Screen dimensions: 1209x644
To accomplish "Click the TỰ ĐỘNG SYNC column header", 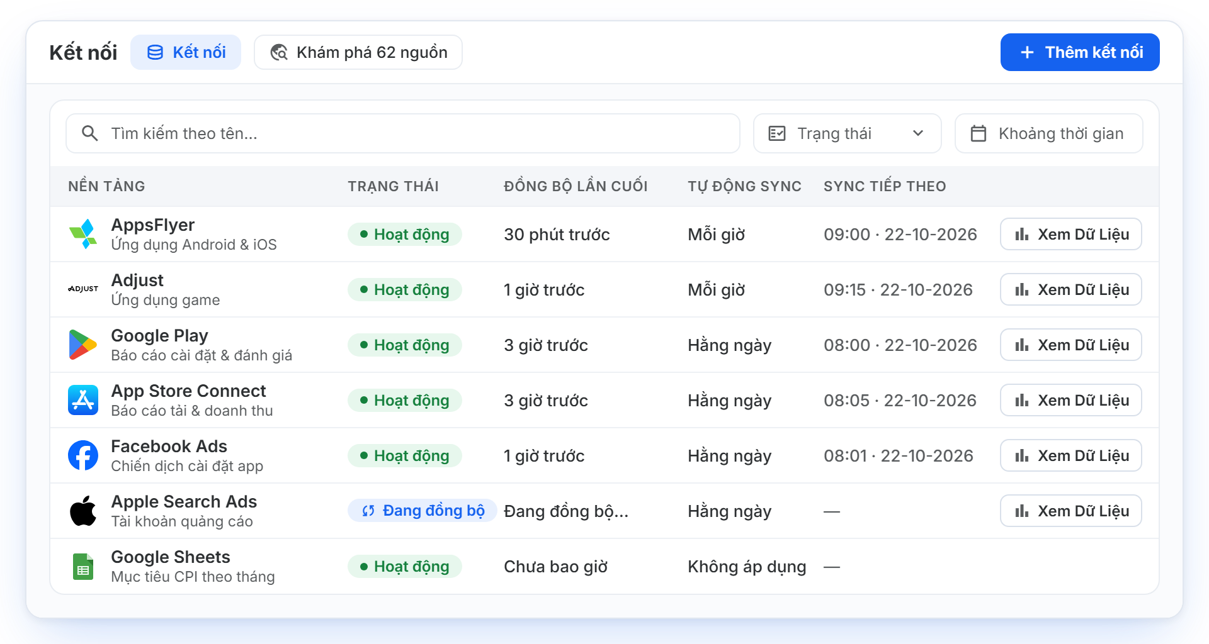I will (x=744, y=186).
